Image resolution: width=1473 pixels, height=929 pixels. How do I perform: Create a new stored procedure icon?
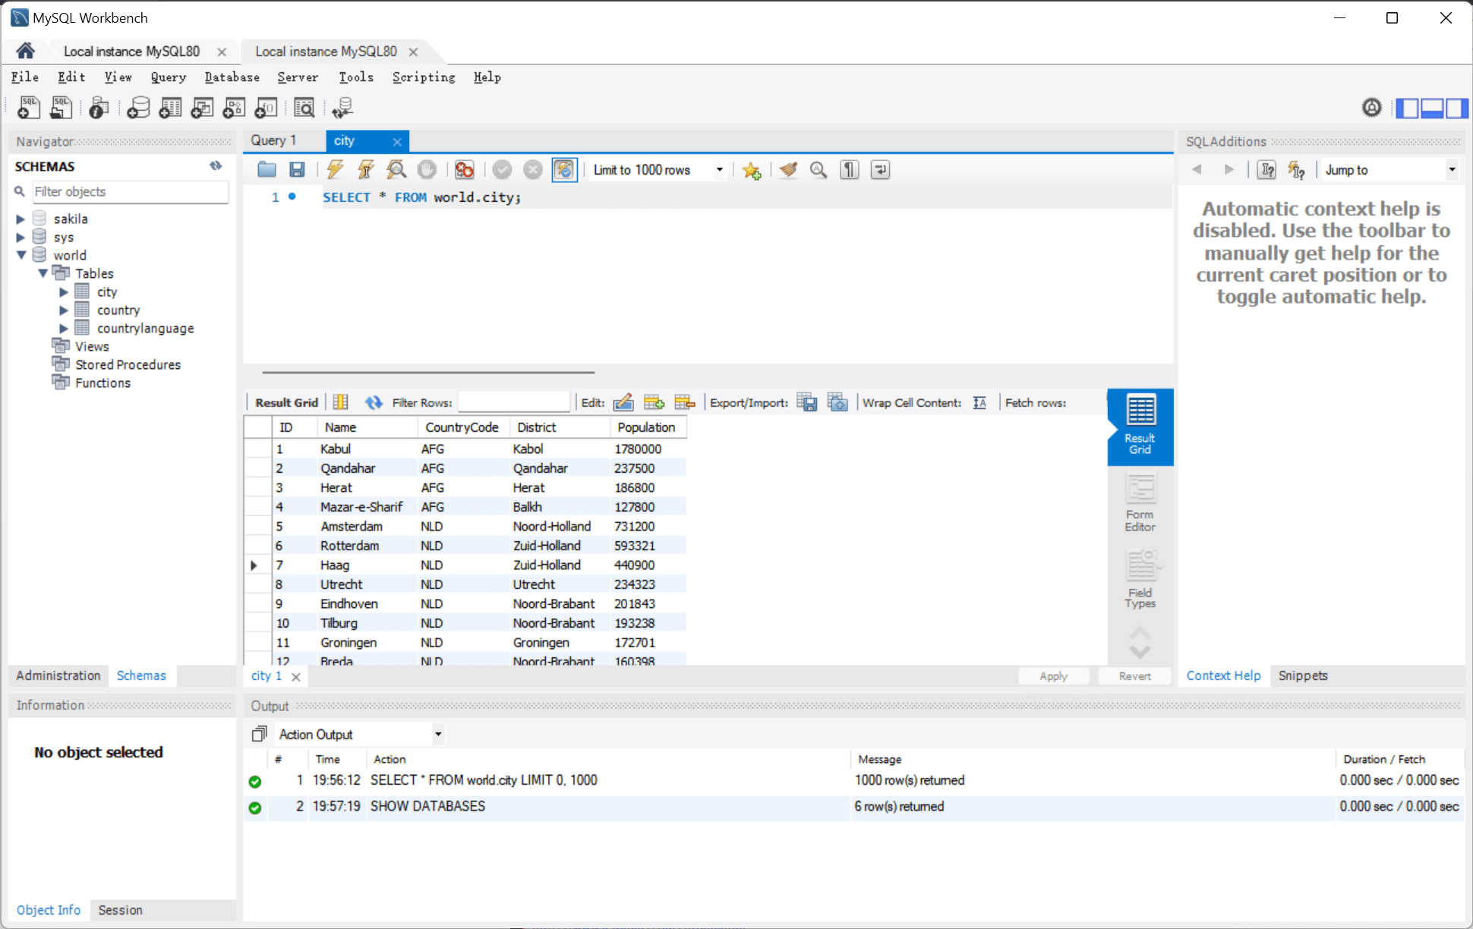click(234, 108)
